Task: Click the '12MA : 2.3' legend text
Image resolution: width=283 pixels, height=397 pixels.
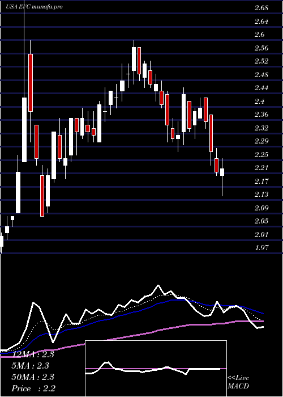Action: click(x=33, y=354)
